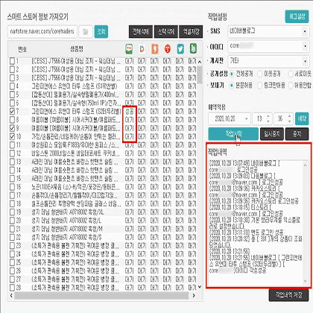Click the horizontal scrollbar left arrow

(x=11, y=295)
